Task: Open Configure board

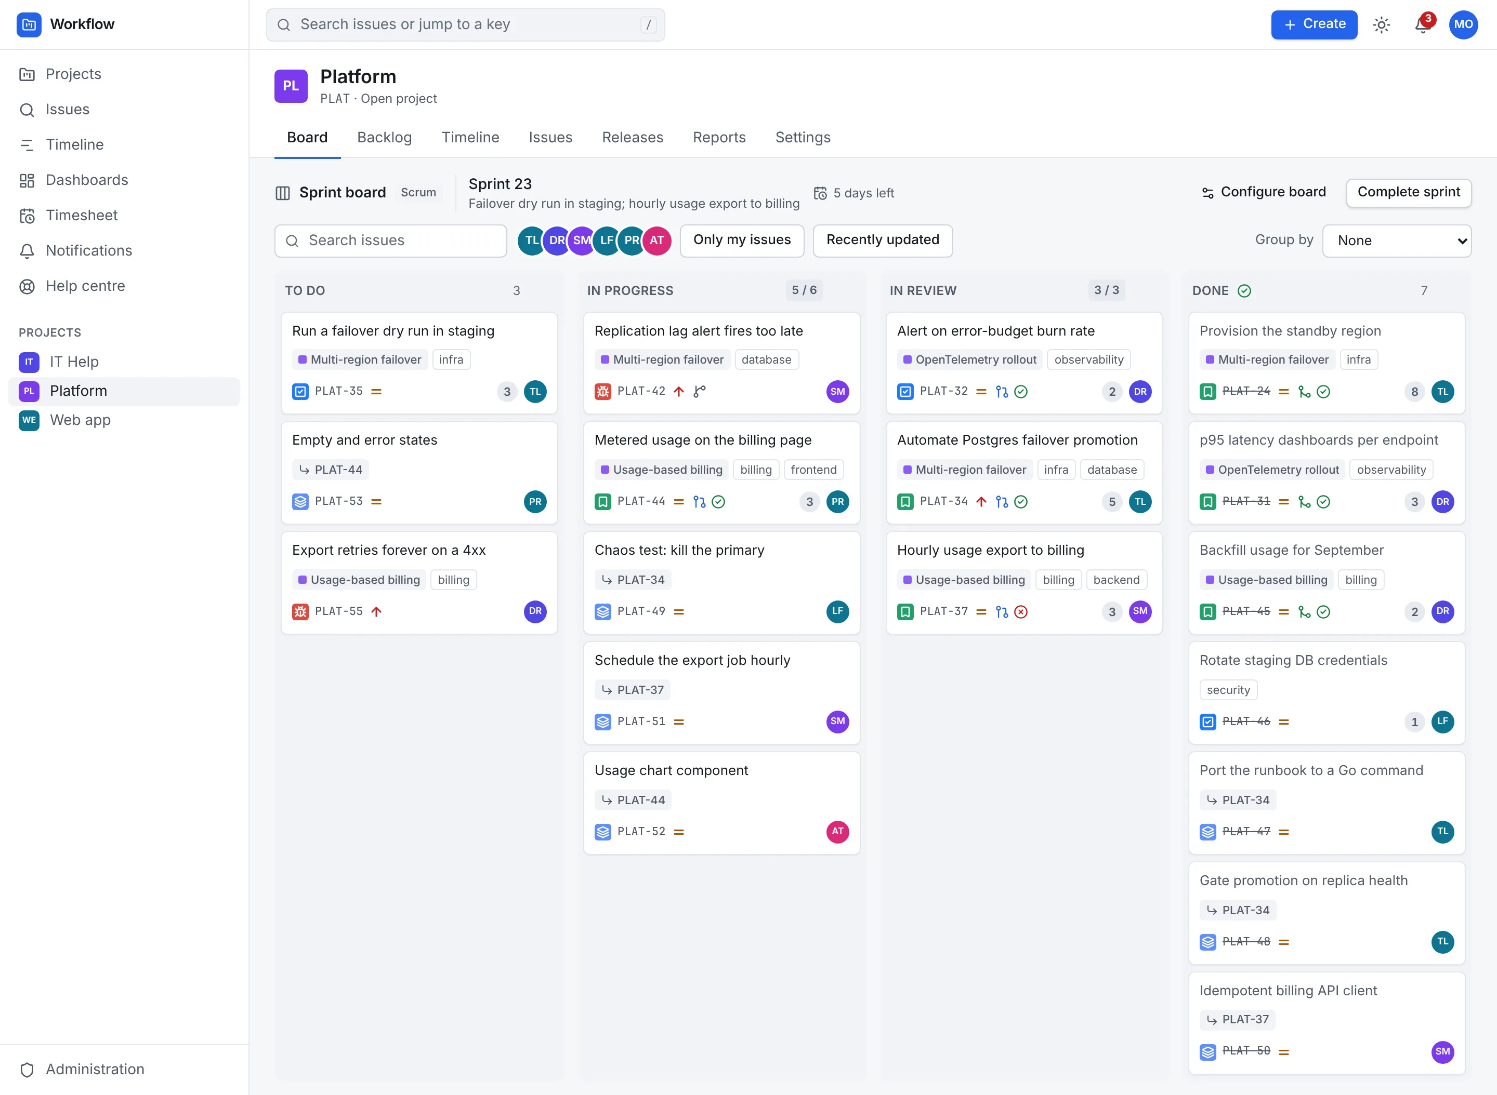Action: click(x=1263, y=192)
